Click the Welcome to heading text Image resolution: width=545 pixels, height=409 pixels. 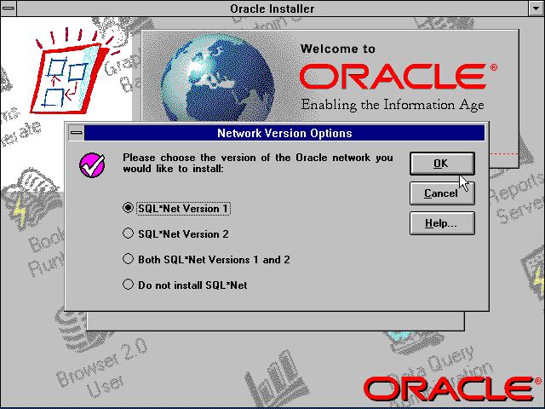(x=337, y=49)
